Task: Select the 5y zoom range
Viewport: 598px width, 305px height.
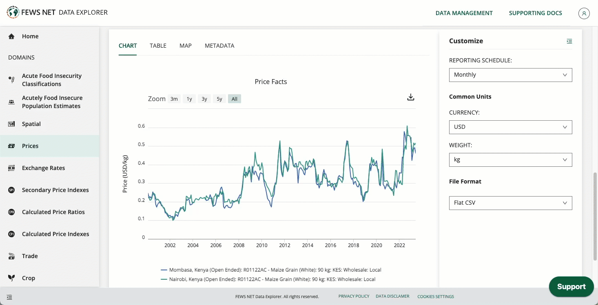Action: pyautogui.click(x=219, y=99)
